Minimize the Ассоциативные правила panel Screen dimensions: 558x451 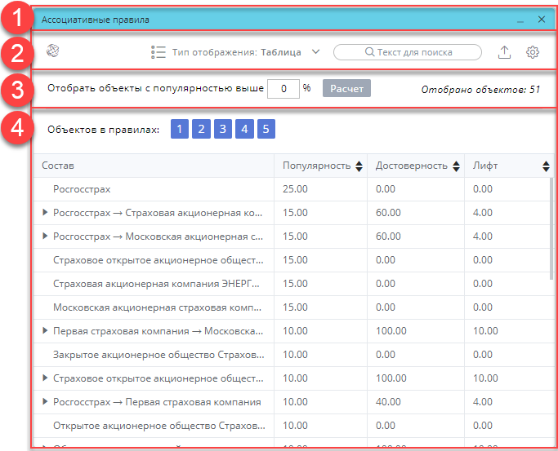tap(520, 20)
